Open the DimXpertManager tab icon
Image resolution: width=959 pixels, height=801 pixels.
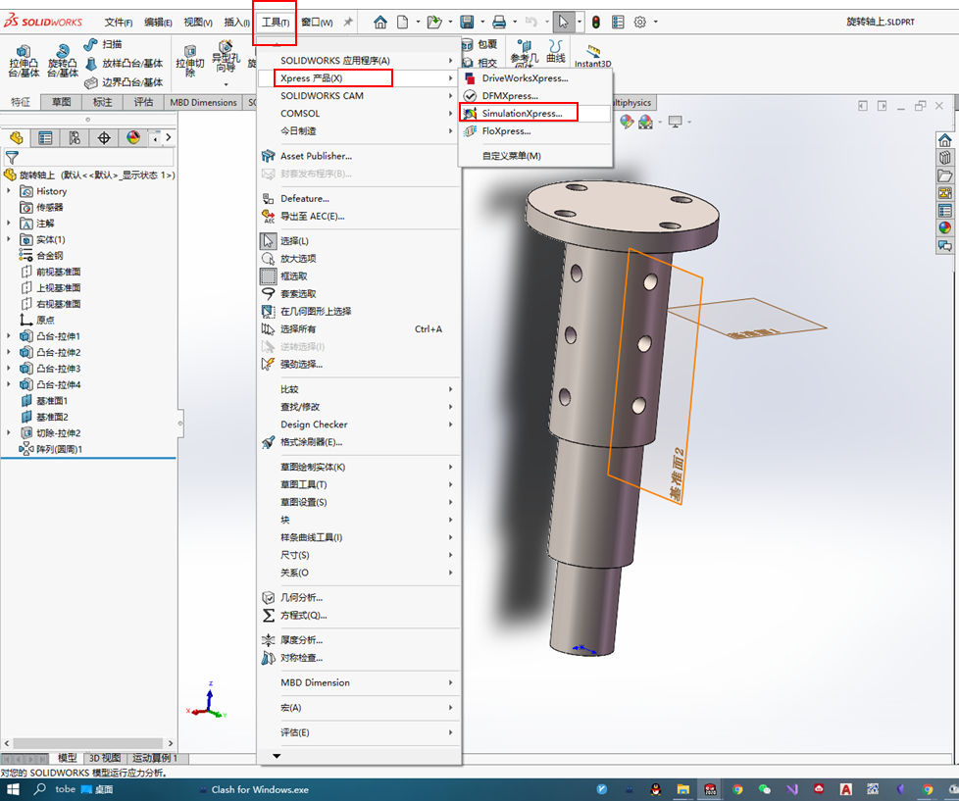pyautogui.click(x=104, y=138)
